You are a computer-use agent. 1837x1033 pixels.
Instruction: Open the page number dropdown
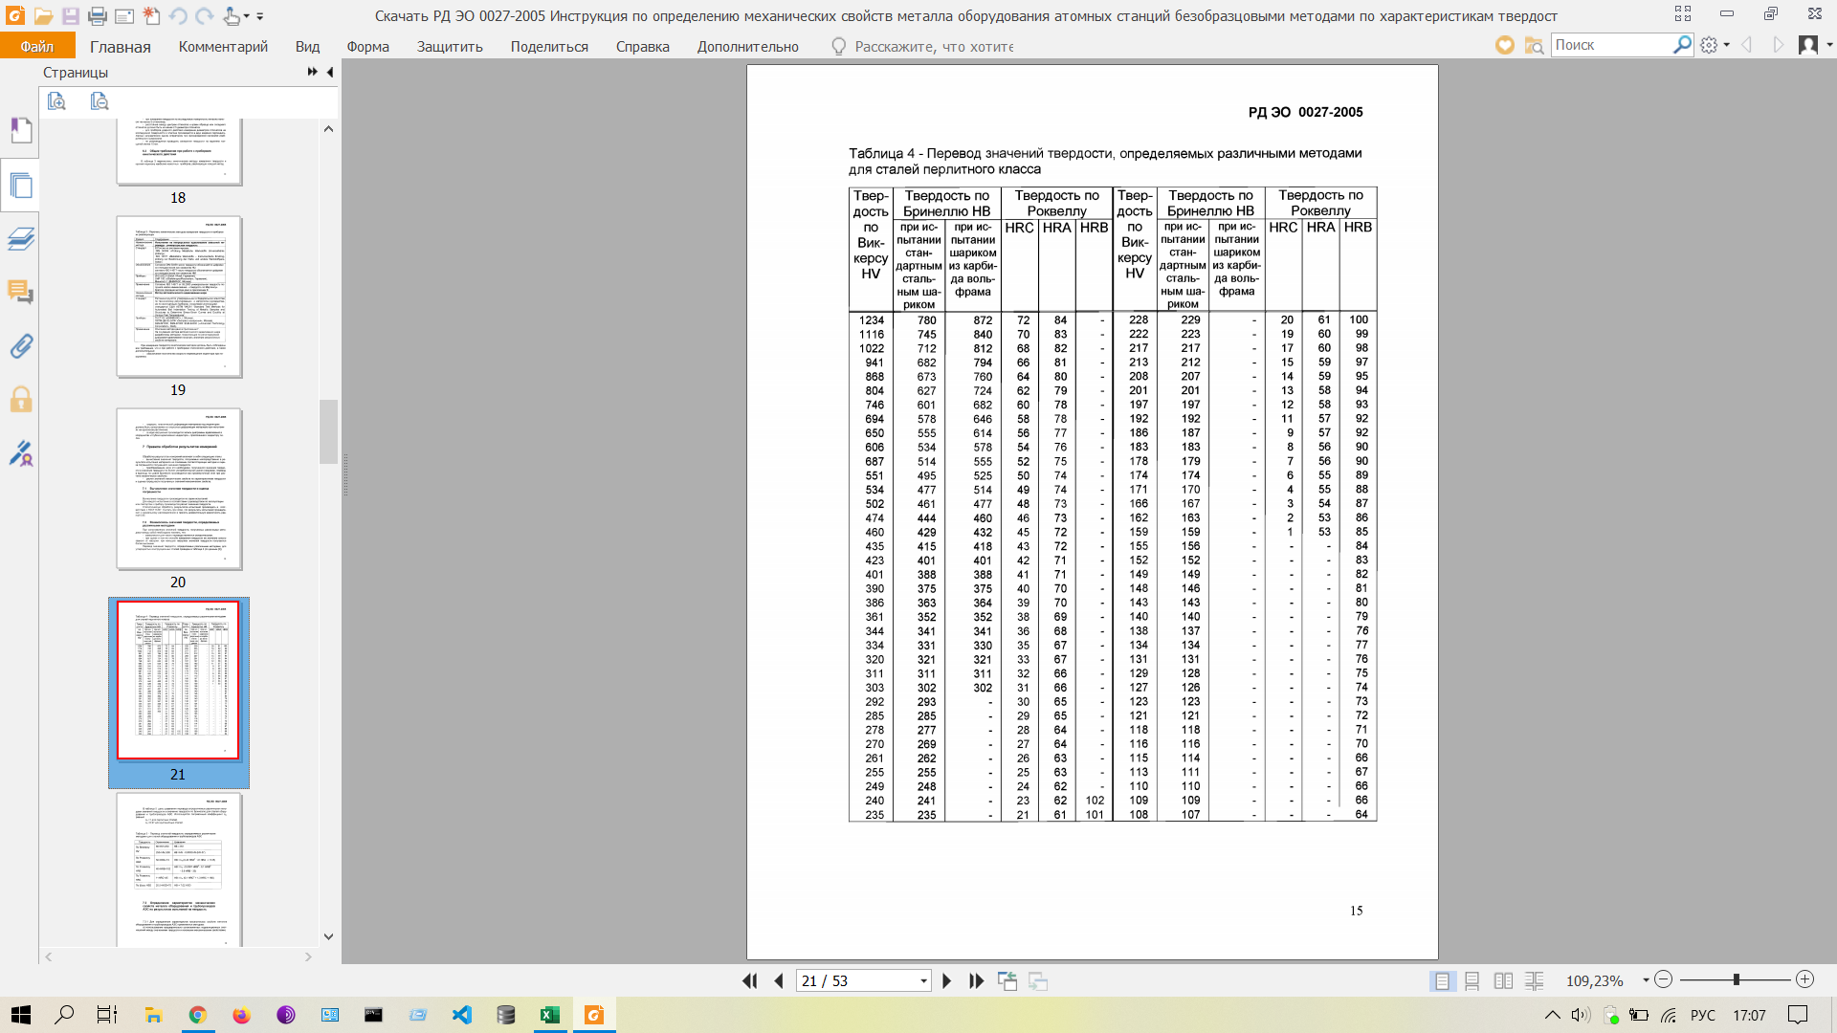(x=923, y=981)
